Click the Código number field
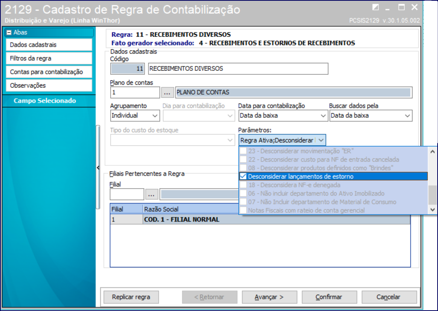This screenshot has width=438, height=311. 127,69
